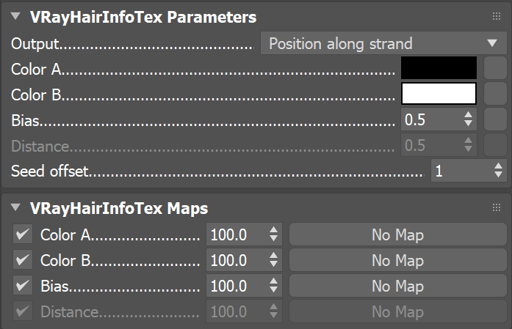Uncheck the Color A map checkbox

tap(23, 234)
